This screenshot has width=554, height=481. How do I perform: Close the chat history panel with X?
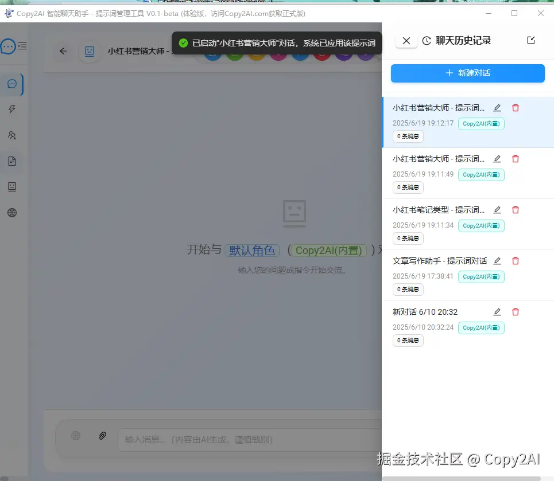click(406, 41)
